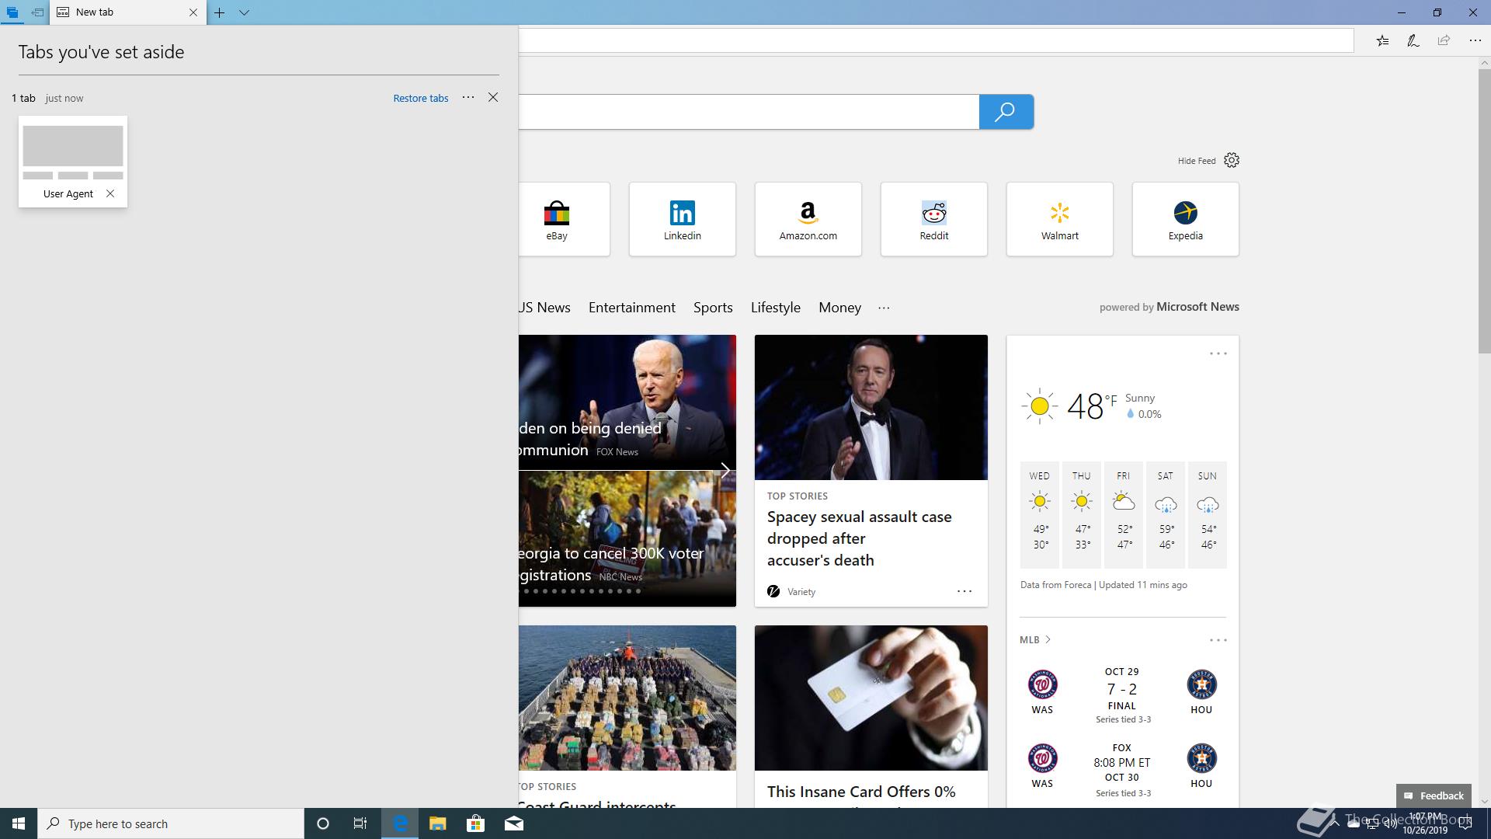This screenshot has height=839, width=1491.
Task: Click the Variety source label
Action: pyautogui.click(x=801, y=592)
